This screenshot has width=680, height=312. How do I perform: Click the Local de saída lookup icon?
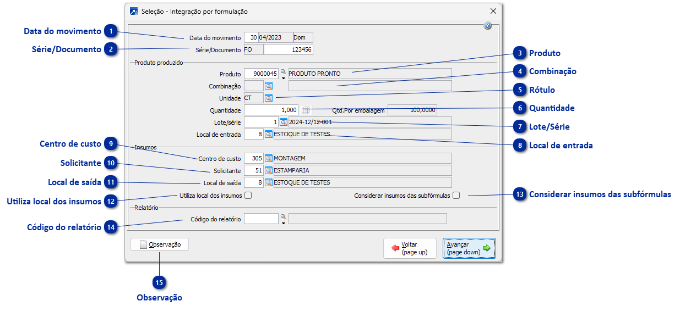[269, 182]
